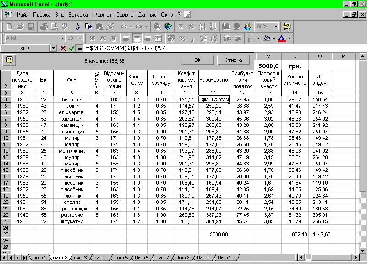Click the formula palette help question icon
This screenshot has height=264, width=367.
(9, 60)
